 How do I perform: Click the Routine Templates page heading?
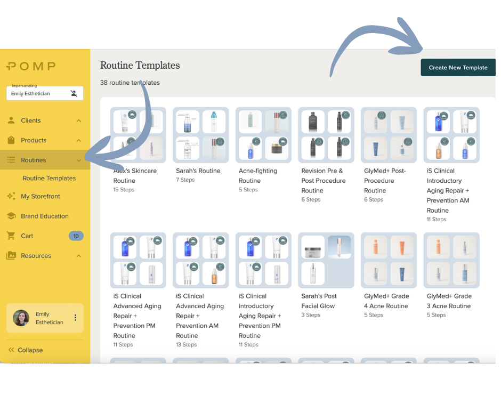pos(140,65)
